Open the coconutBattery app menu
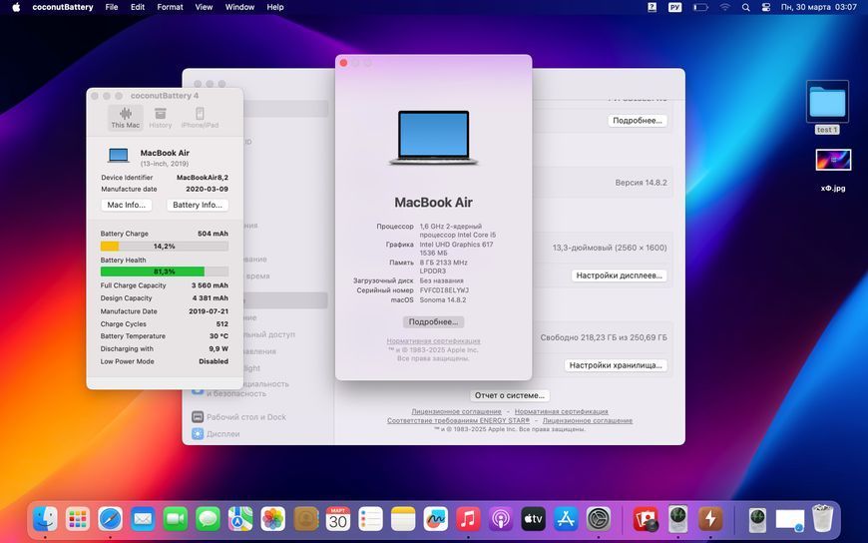Screen dimensions: 868x543 63,7
